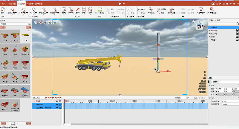Toggle visibility eye of 主摄像机 camera track
The image size is (239, 129).
tap(57, 107)
